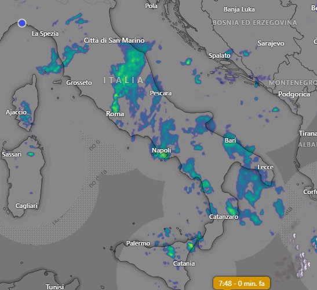This screenshot has width=317, height=290.
Task: Click the Città di San Marino label
Action: (114, 40)
